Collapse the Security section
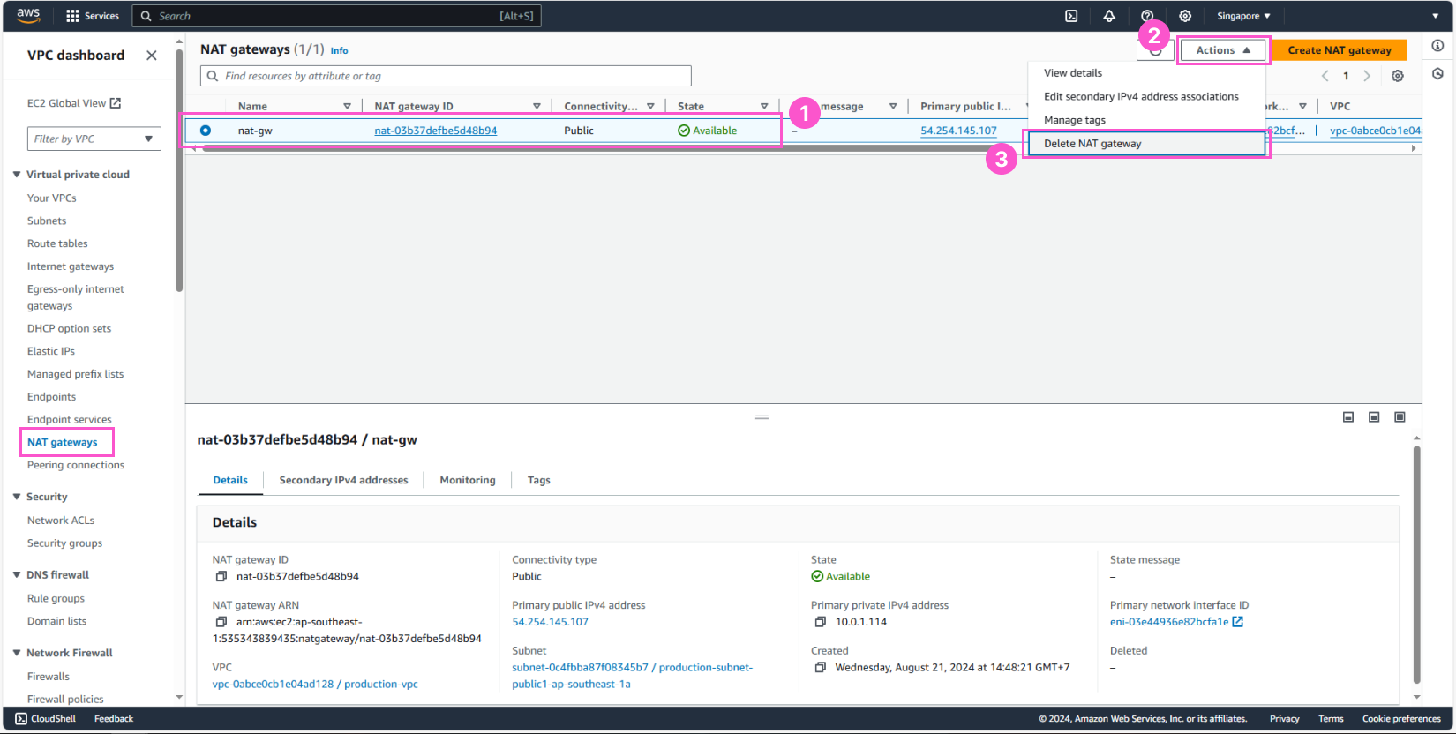 17,497
